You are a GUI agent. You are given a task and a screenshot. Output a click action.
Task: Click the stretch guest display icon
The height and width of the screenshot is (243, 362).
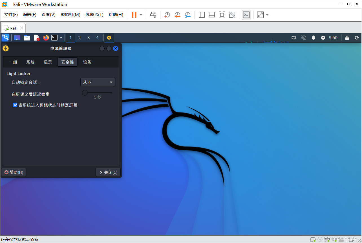[260, 15]
